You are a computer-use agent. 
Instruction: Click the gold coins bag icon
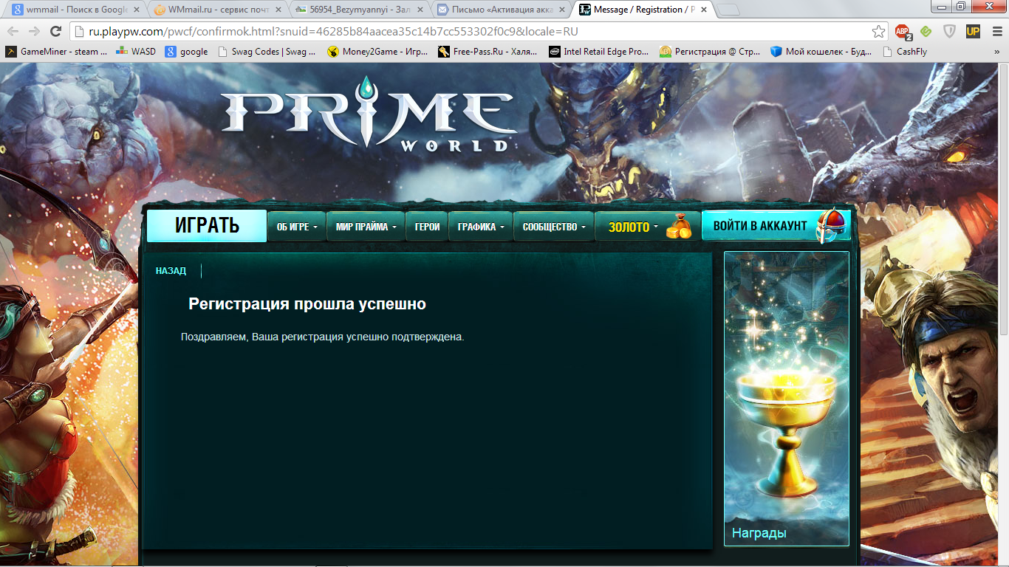tap(679, 227)
